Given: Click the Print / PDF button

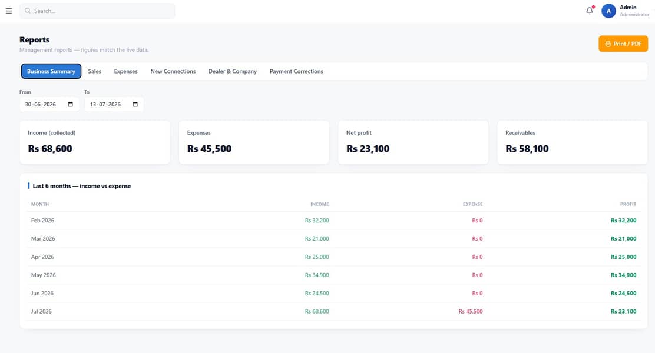Looking at the screenshot, I should pyautogui.click(x=623, y=44).
